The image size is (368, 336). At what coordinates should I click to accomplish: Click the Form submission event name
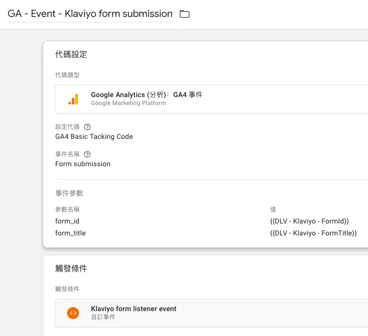tap(83, 164)
